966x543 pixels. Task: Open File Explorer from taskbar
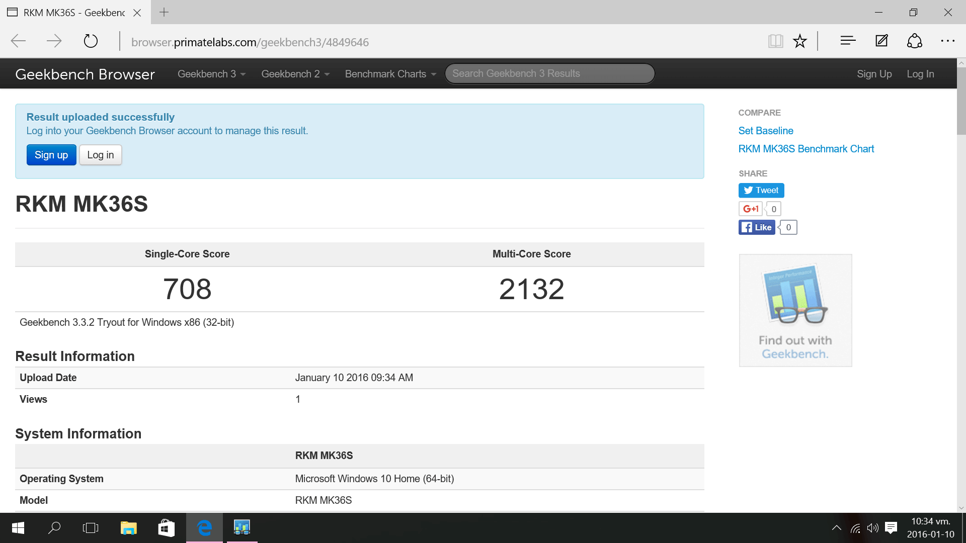click(x=129, y=528)
